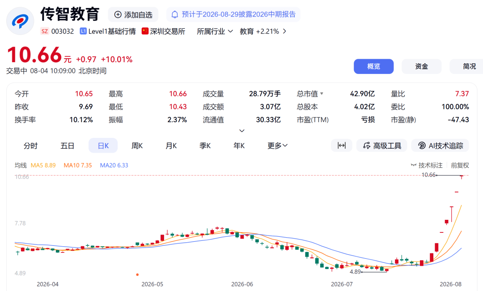Click the 昨收 9.69 value

click(x=85, y=107)
